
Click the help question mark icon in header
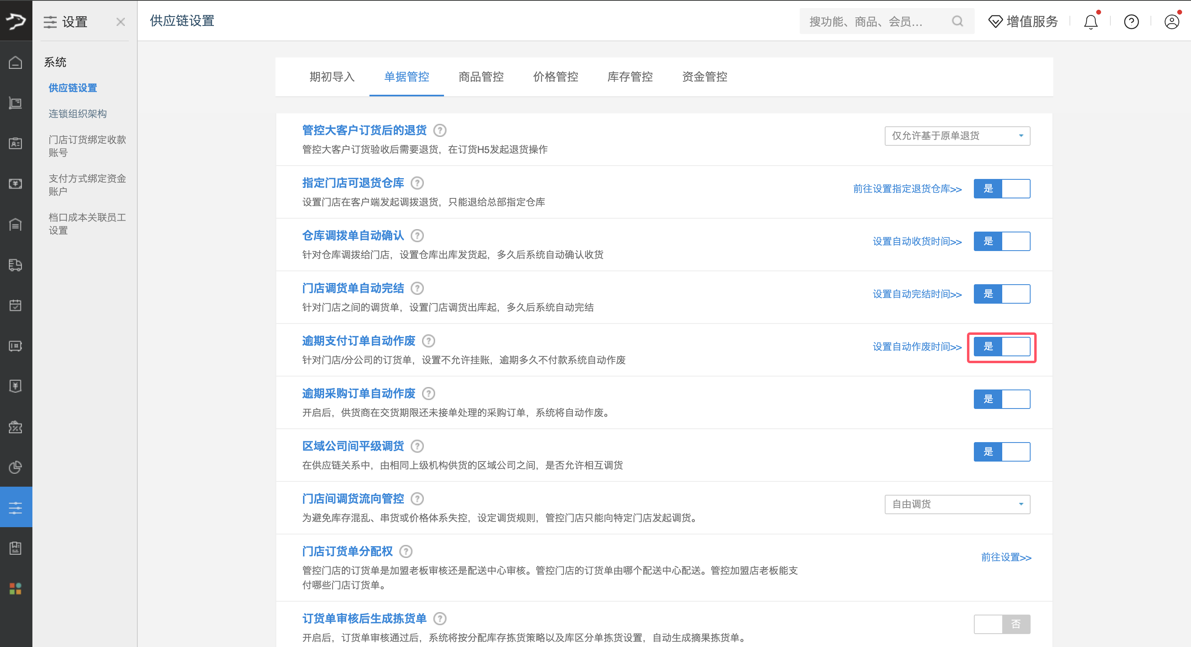pos(1131,22)
